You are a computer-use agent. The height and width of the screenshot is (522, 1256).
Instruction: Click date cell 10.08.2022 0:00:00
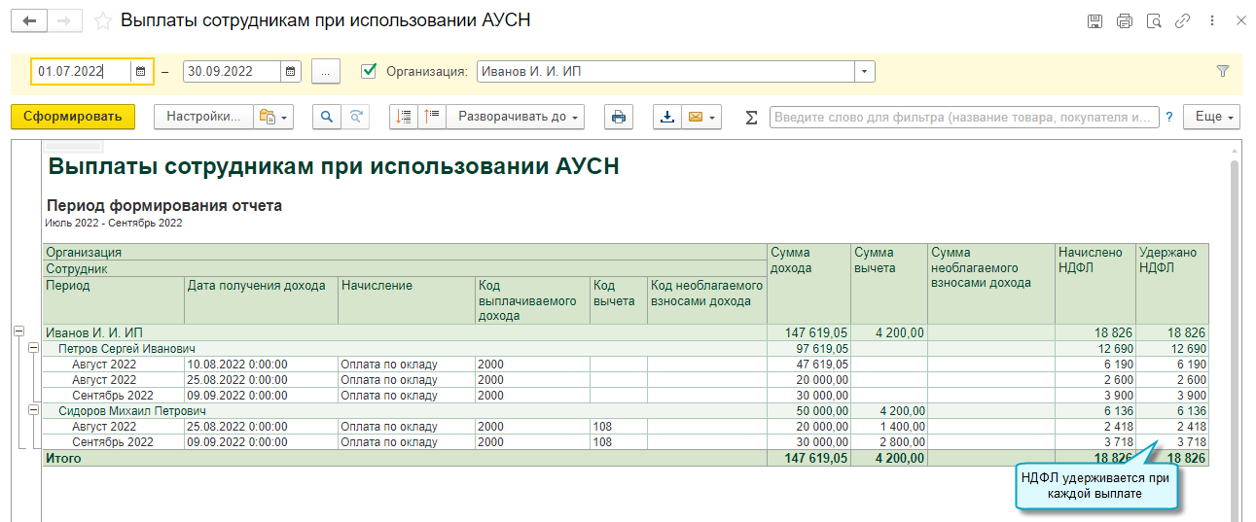[261, 364]
